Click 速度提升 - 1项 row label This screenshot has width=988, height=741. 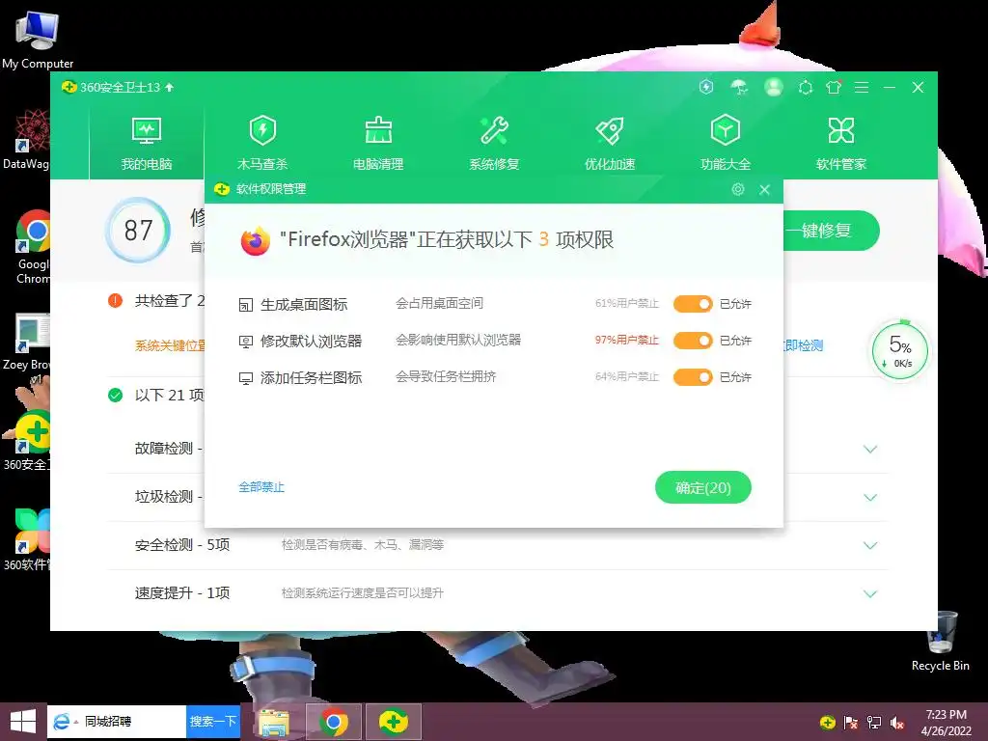click(x=182, y=593)
